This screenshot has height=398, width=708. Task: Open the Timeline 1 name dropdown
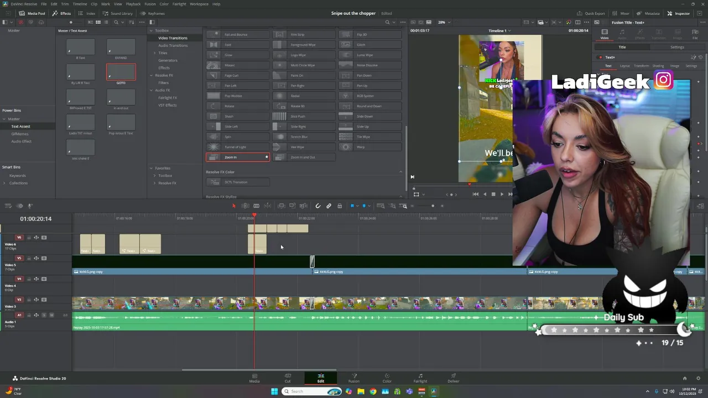(x=499, y=30)
